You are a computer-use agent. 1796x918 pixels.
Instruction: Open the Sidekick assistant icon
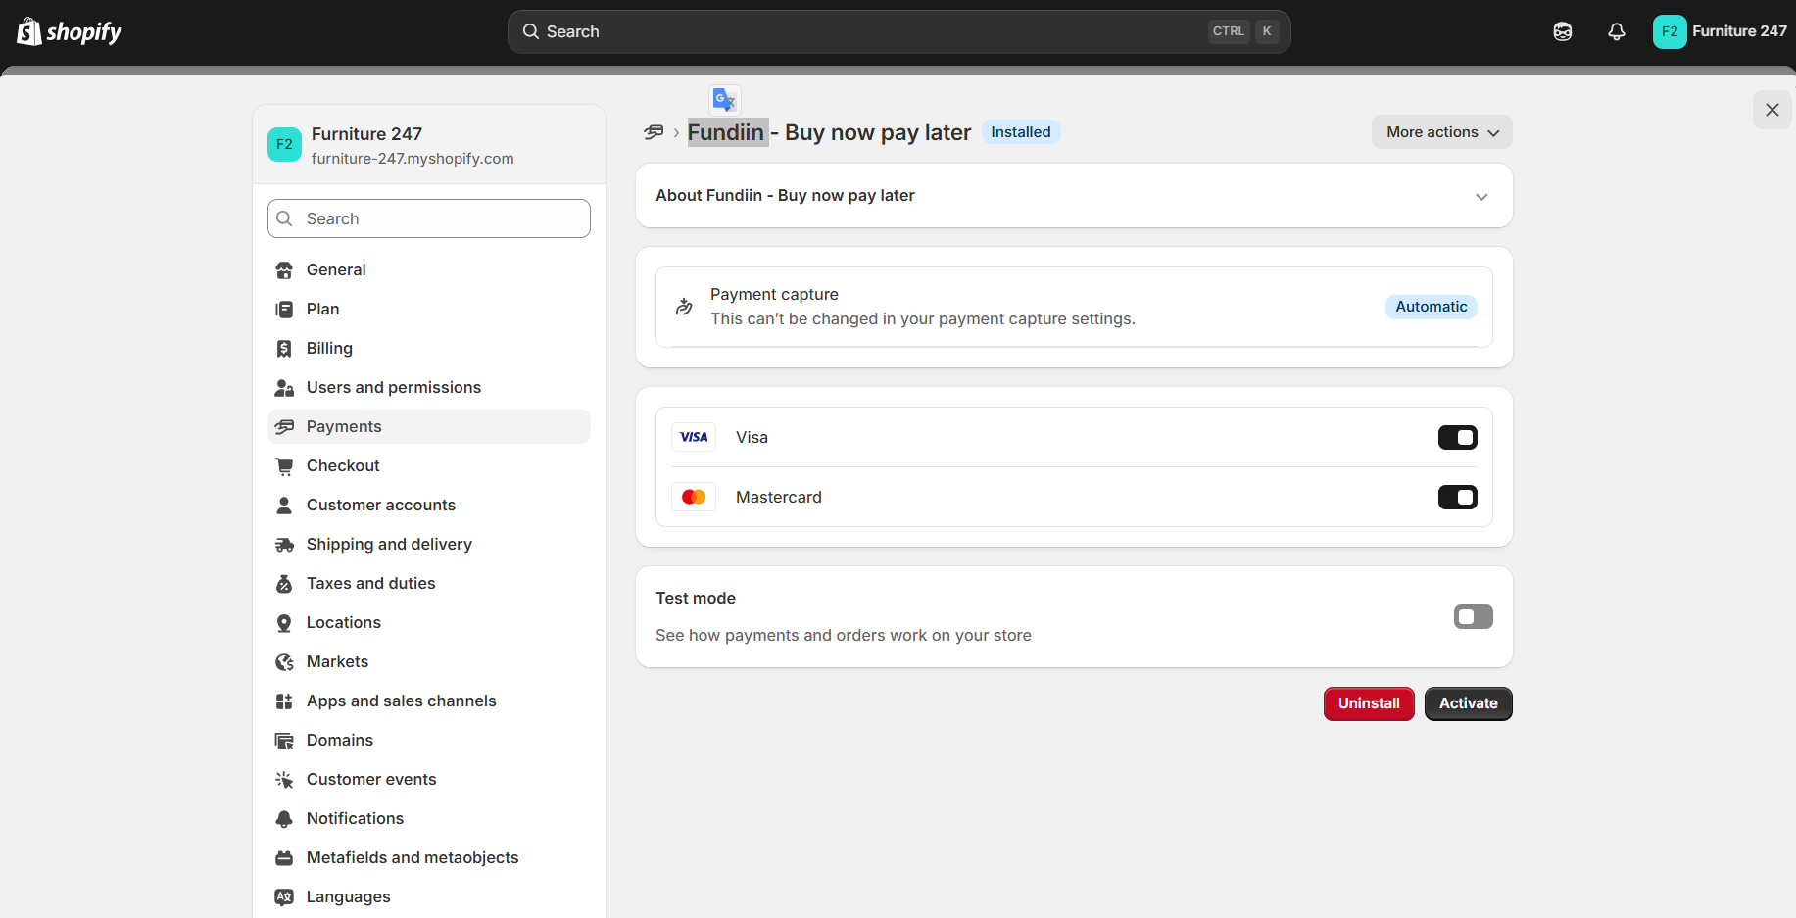tap(1563, 31)
